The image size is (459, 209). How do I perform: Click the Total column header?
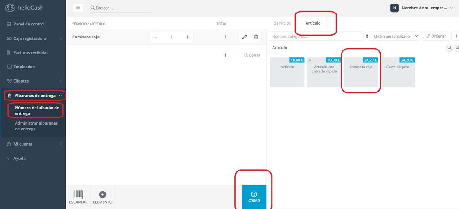coord(221,24)
